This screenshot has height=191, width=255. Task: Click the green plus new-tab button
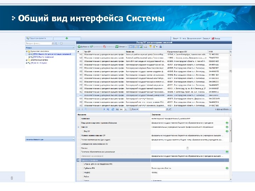point(67,38)
